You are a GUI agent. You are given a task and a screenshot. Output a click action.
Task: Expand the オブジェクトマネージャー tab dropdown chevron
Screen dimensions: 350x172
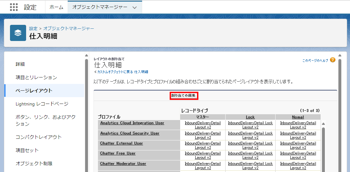pyautogui.click(x=135, y=7)
